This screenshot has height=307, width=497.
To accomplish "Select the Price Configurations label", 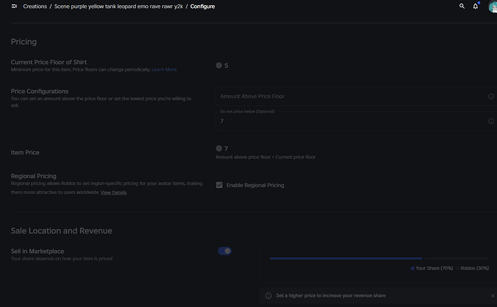I will coord(40,92).
